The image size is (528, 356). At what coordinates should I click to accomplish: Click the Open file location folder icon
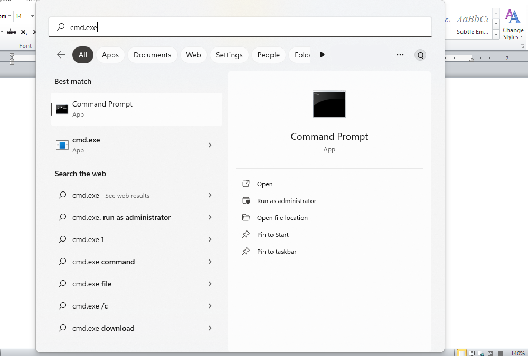(x=246, y=217)
